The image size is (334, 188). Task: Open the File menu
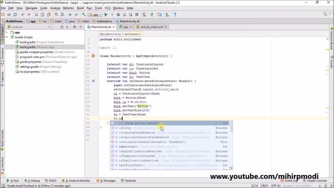3,8
